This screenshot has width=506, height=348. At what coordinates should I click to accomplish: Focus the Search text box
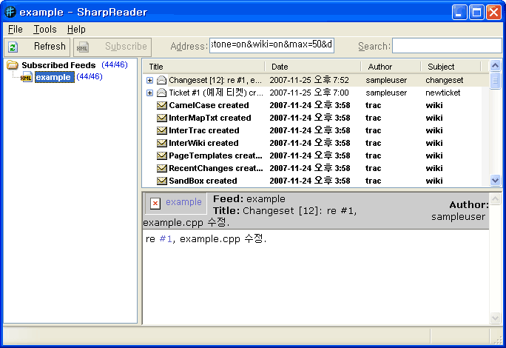446,46
